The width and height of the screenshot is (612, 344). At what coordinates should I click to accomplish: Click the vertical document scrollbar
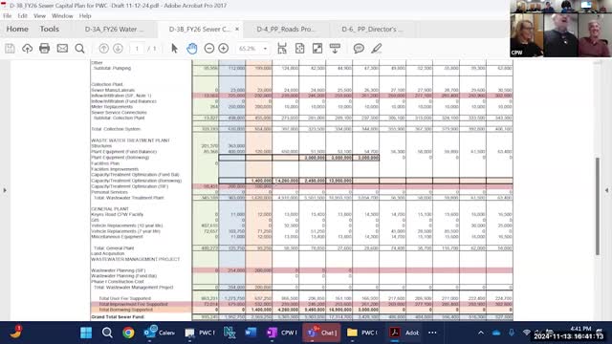(597, 206)
